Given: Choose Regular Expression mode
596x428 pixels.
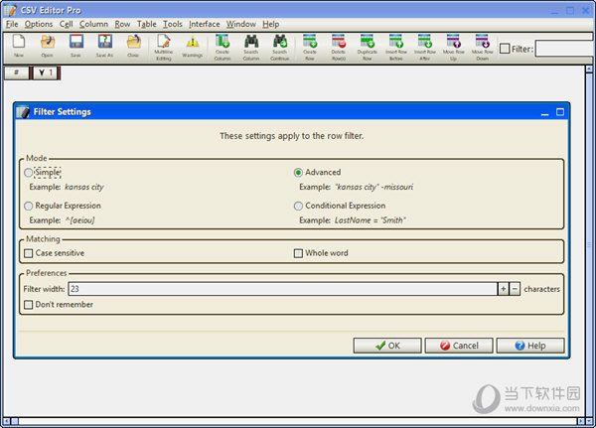Looking at the screenshot, I should (x=29, y=206).
